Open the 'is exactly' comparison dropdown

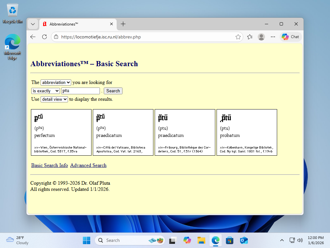coord(45,91)
